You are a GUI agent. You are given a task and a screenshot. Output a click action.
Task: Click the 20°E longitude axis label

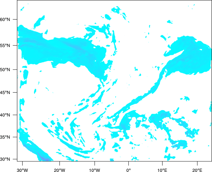pyautogui.click(x=197, y=170)
